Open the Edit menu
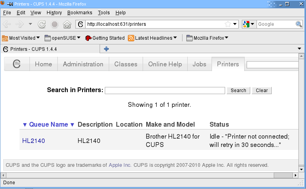 pos(21,13)
